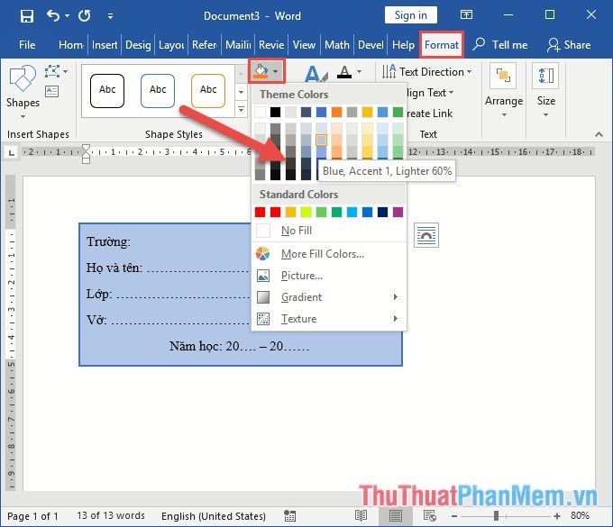Switch to the Math tab
613x527 pixels.
click(x=336, y=45)
